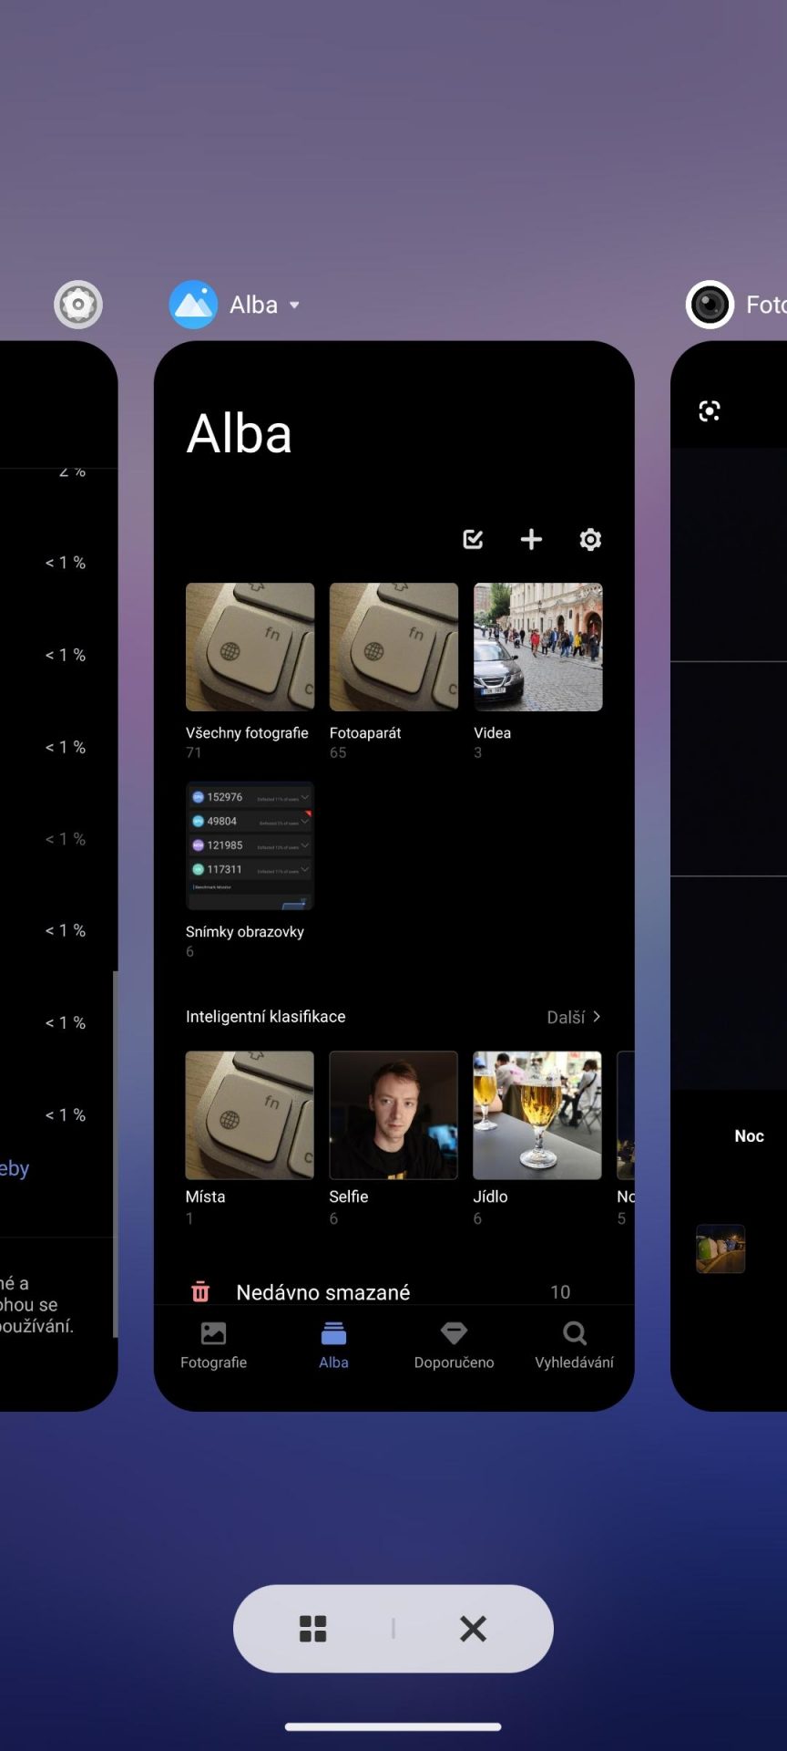Viewport: 787px width, 1751px height.
Task: Open the last photo thumbnail in camera window
Action: click(x=721, y=1248)
